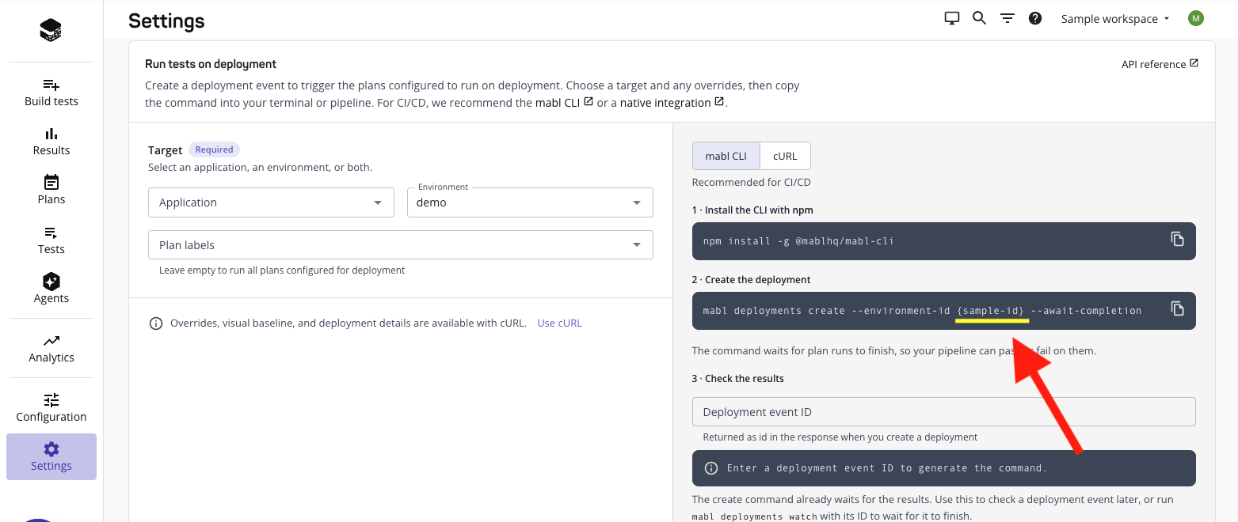Open Analytics in sidebar
Image resolution: width=1238 pixels, height=522 pixels.
tap(51, 349)
